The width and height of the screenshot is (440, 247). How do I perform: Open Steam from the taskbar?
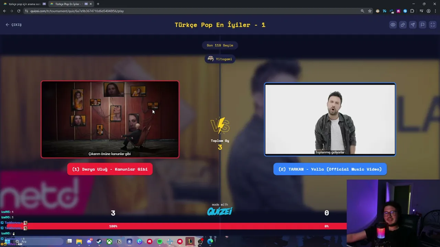(x=99, y=242)
